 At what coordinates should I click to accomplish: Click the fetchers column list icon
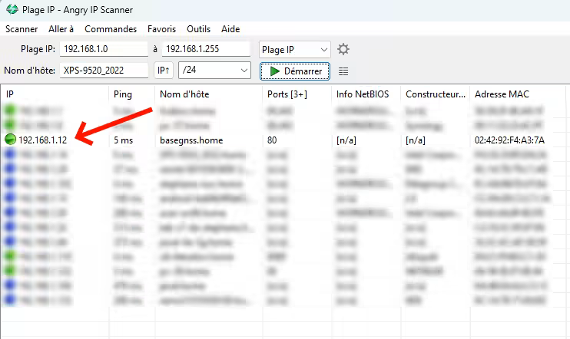pyautogui.click(x=343, y=71)
